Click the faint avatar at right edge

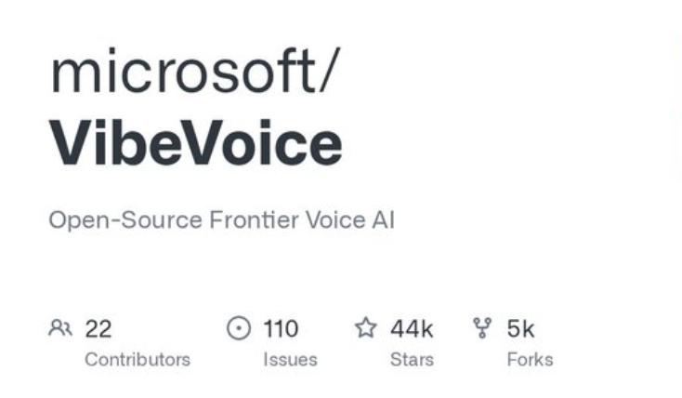(675, 112)
